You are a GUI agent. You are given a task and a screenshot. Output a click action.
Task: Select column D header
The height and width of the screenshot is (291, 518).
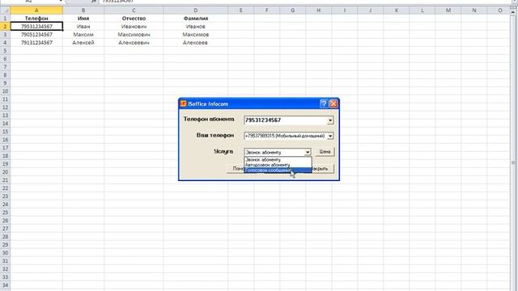click(x=196, y=11)
